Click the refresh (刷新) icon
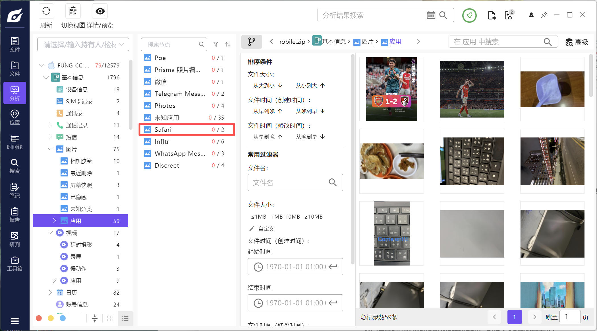597x331 pixels. pos(46,11)
